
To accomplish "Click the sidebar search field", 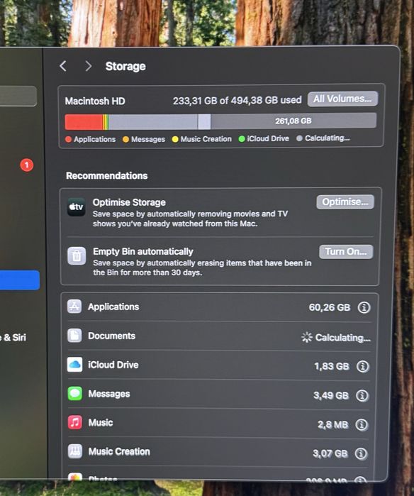I will click(x=18, y=96).
